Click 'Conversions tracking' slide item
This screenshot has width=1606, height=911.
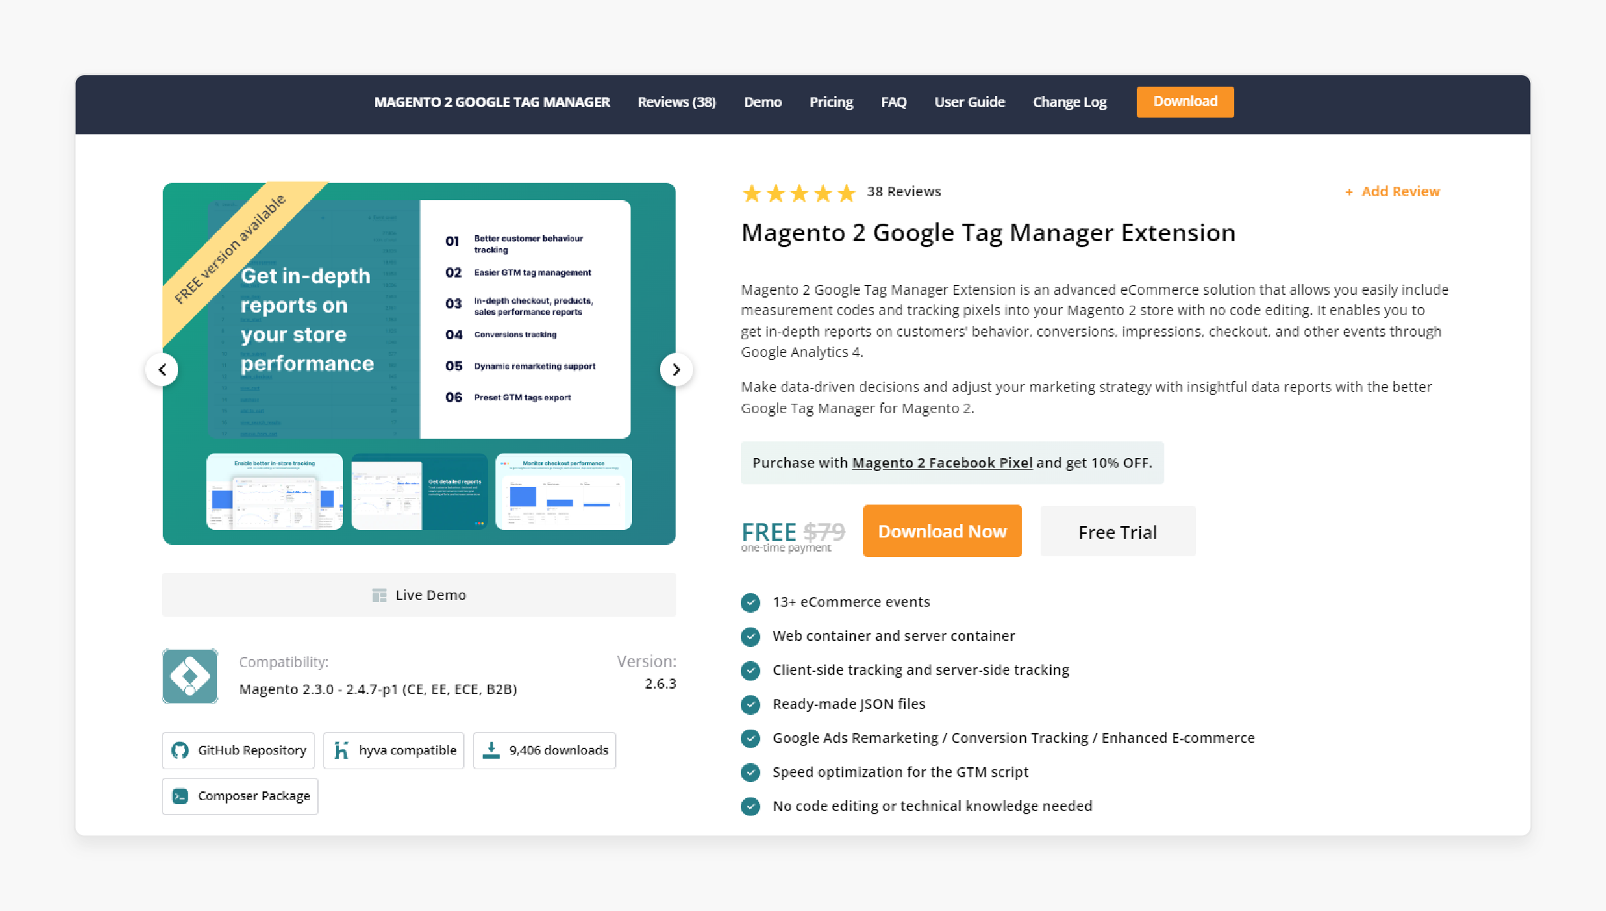coord(515,335)
